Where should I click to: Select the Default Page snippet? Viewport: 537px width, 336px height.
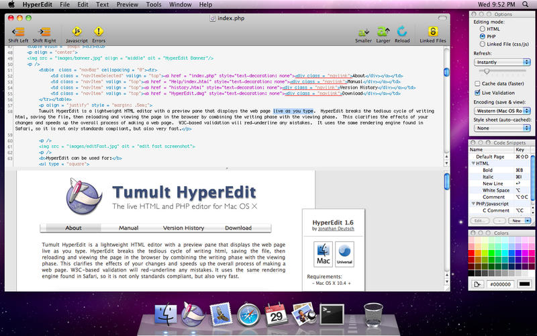(x=500, y=157)
